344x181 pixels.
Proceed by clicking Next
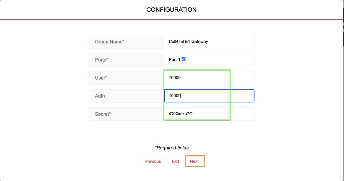coord(194,161)
